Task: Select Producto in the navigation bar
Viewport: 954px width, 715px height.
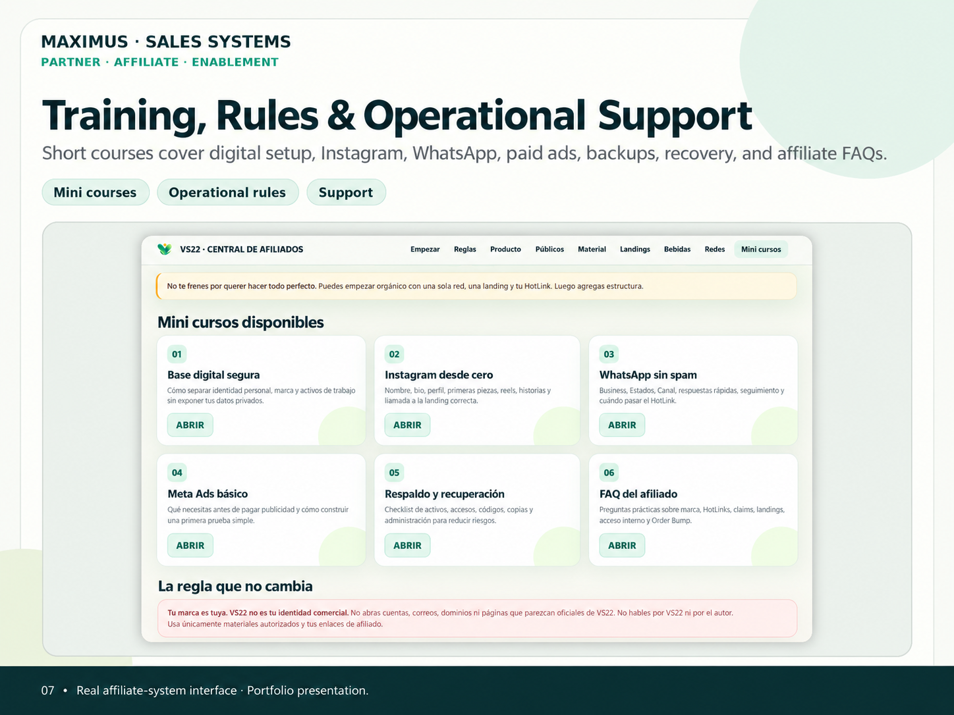Action: (505, 250)
